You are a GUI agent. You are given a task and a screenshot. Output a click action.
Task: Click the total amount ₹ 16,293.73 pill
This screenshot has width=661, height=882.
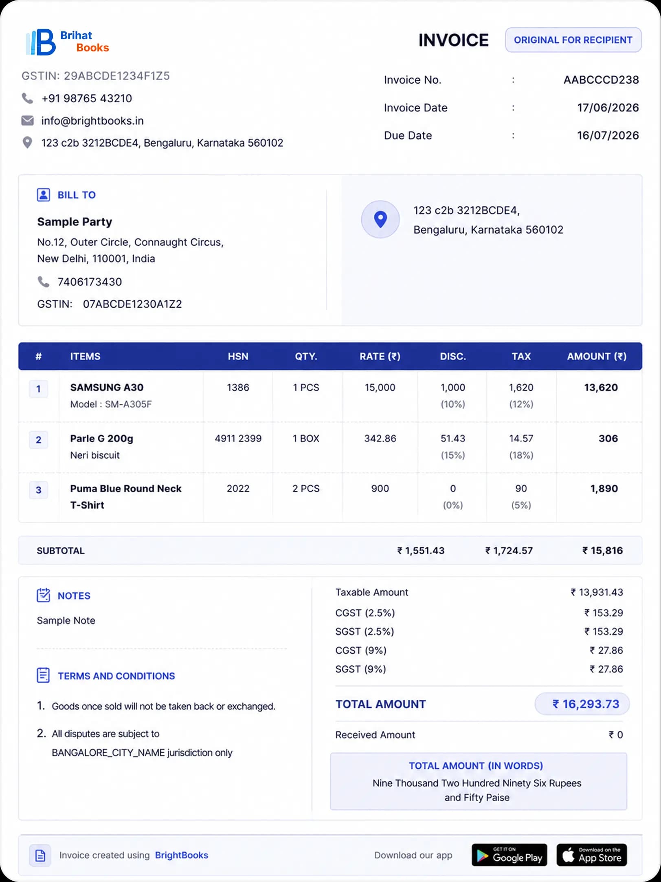click(582, 704)
